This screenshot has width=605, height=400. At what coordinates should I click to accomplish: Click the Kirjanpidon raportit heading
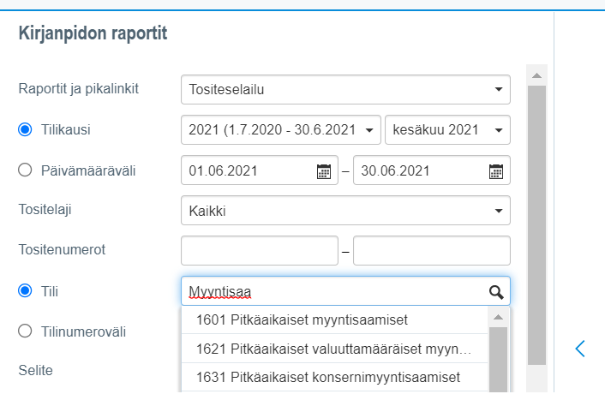click(93, 33)
